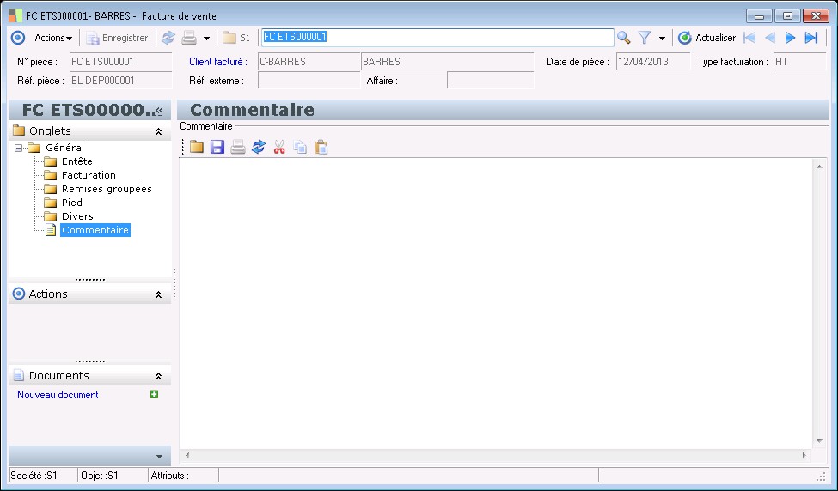838x491 pixels.
Task: Go to next record arrow
Action: pos(791,38)
